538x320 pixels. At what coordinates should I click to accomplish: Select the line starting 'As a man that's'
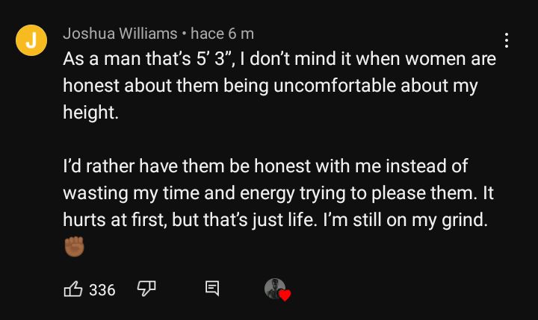click(279, 59)
